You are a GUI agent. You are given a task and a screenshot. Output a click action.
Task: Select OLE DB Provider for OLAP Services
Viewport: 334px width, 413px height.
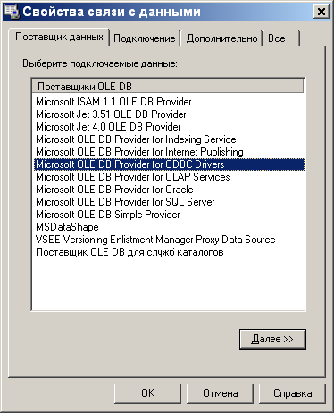pos(133,177)
